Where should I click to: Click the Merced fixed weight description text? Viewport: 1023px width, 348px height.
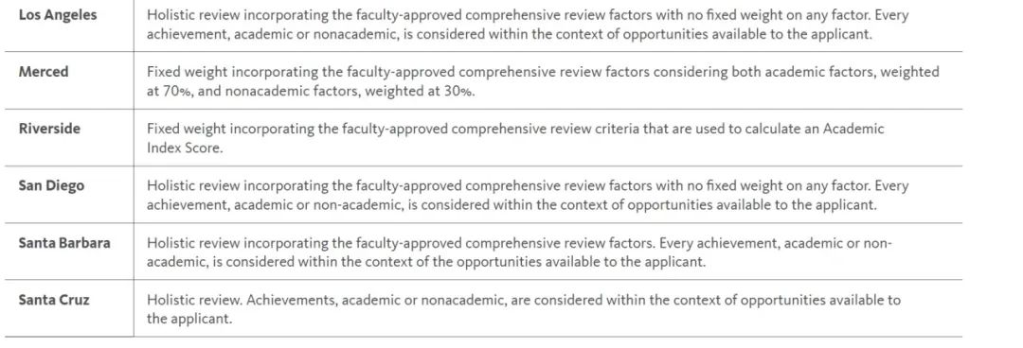[x=543, y=81]
